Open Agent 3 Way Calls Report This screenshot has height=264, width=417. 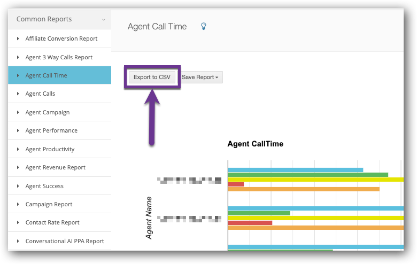[x=59, y=57]
